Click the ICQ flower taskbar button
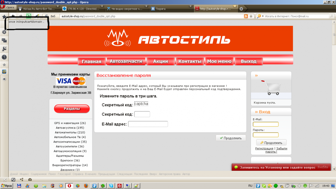Viewport: 336px width, 189px height. [103, 186]
